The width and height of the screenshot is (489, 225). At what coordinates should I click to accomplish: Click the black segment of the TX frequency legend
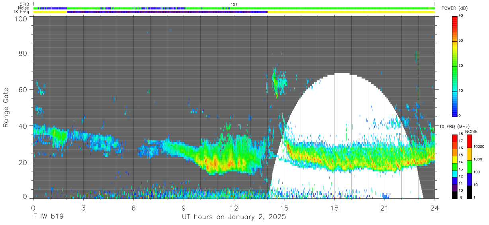click(455, 194)
